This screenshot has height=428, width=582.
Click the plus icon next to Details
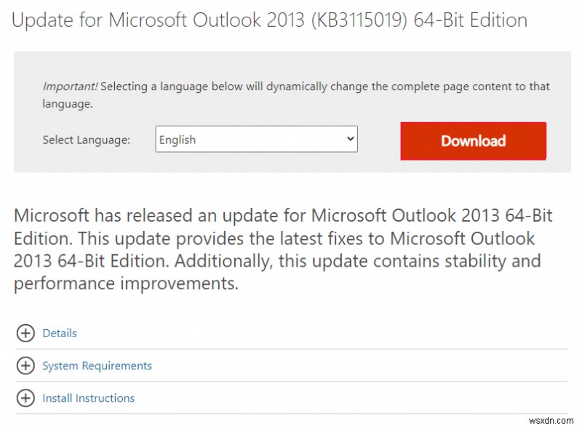tap(26, 333)
